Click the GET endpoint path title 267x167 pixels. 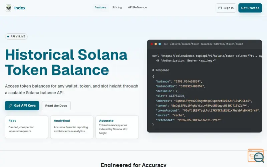[x=204, y=44]
